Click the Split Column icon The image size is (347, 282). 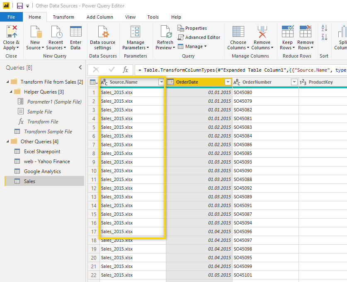(x=342, y=31)
